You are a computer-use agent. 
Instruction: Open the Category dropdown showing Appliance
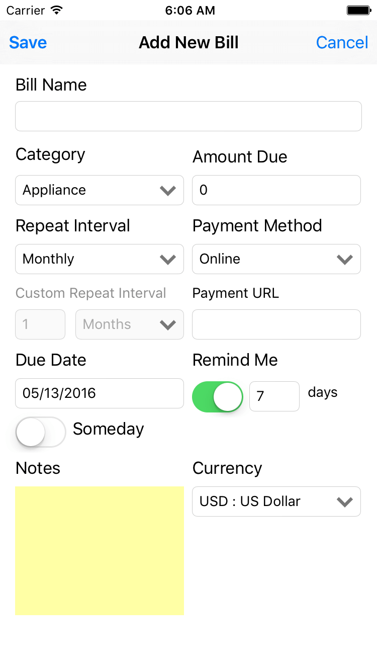(x=90, y=190)
